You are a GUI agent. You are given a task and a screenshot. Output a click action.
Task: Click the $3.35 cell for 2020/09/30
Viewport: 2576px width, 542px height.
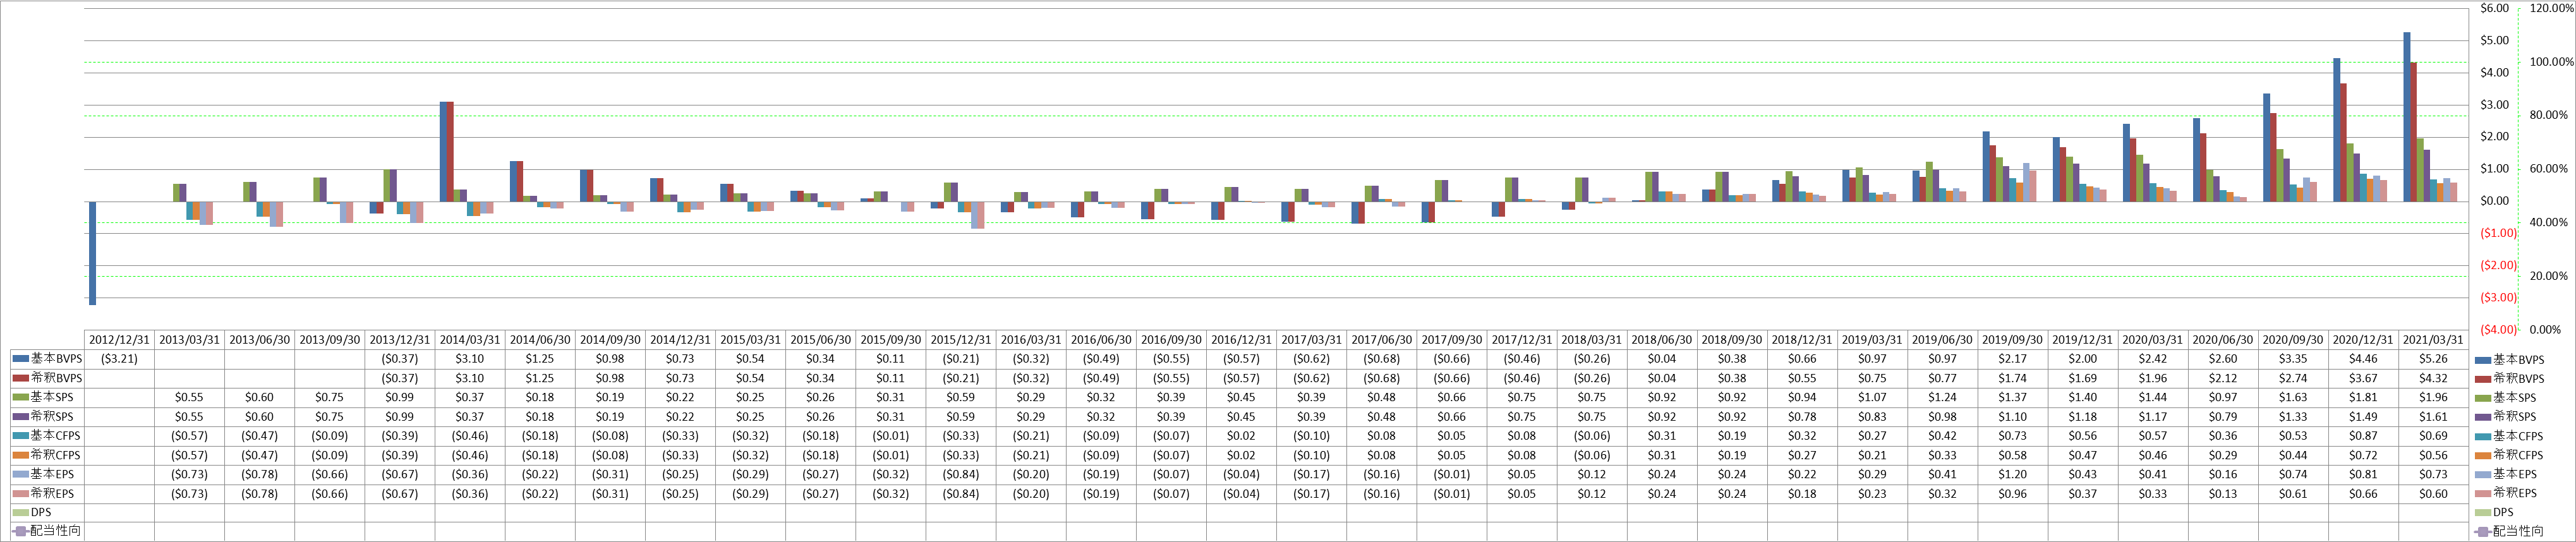pos(2293,359)
